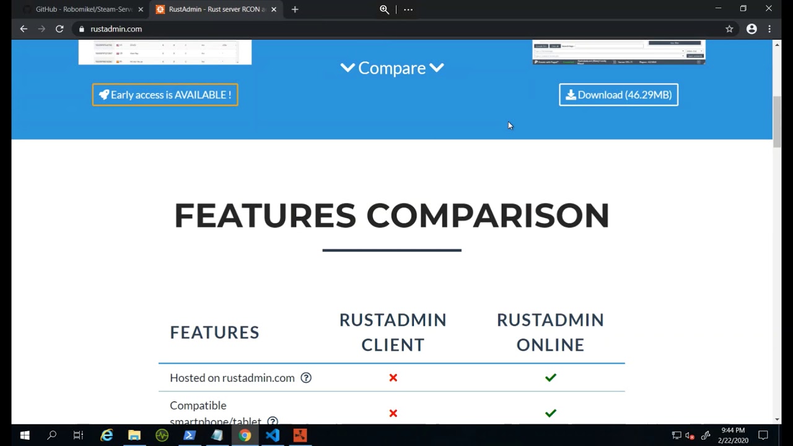Image resolution: width=793 pixels, height=446 pixels.
Task: Bookmark this page with the star icon
Action: click(x=729, y=28)
